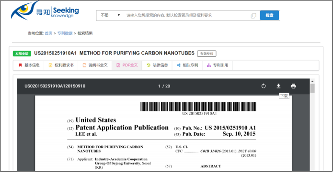Click the red bookmark icon of 基本信息
333x172 pixels.
[x=21, y=65]
